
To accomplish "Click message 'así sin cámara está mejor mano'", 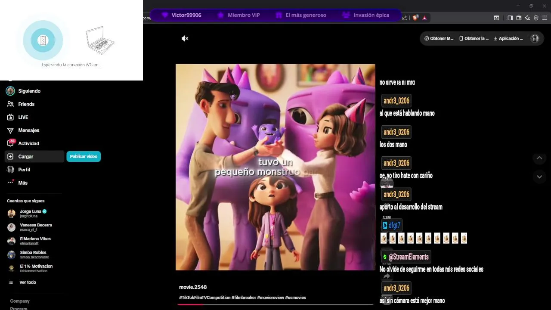I will pos(412,301).
